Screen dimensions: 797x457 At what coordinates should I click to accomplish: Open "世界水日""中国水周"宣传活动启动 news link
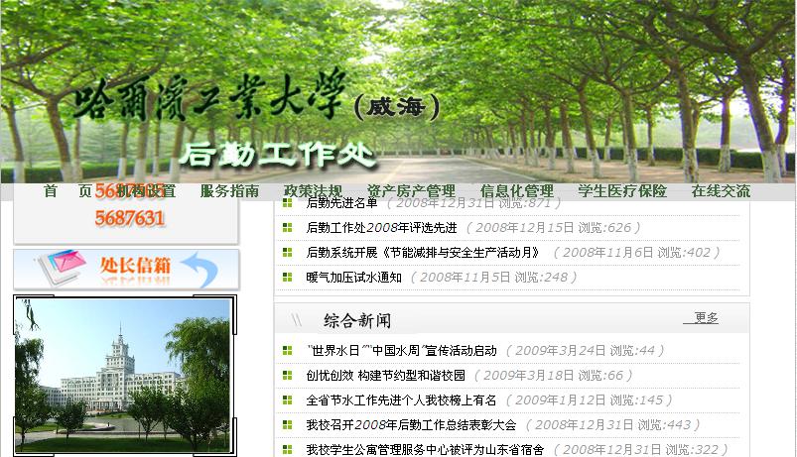click(402, 351)
